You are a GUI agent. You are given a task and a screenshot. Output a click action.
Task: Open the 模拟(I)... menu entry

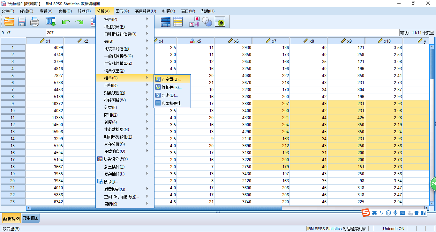tap(125, 181)
